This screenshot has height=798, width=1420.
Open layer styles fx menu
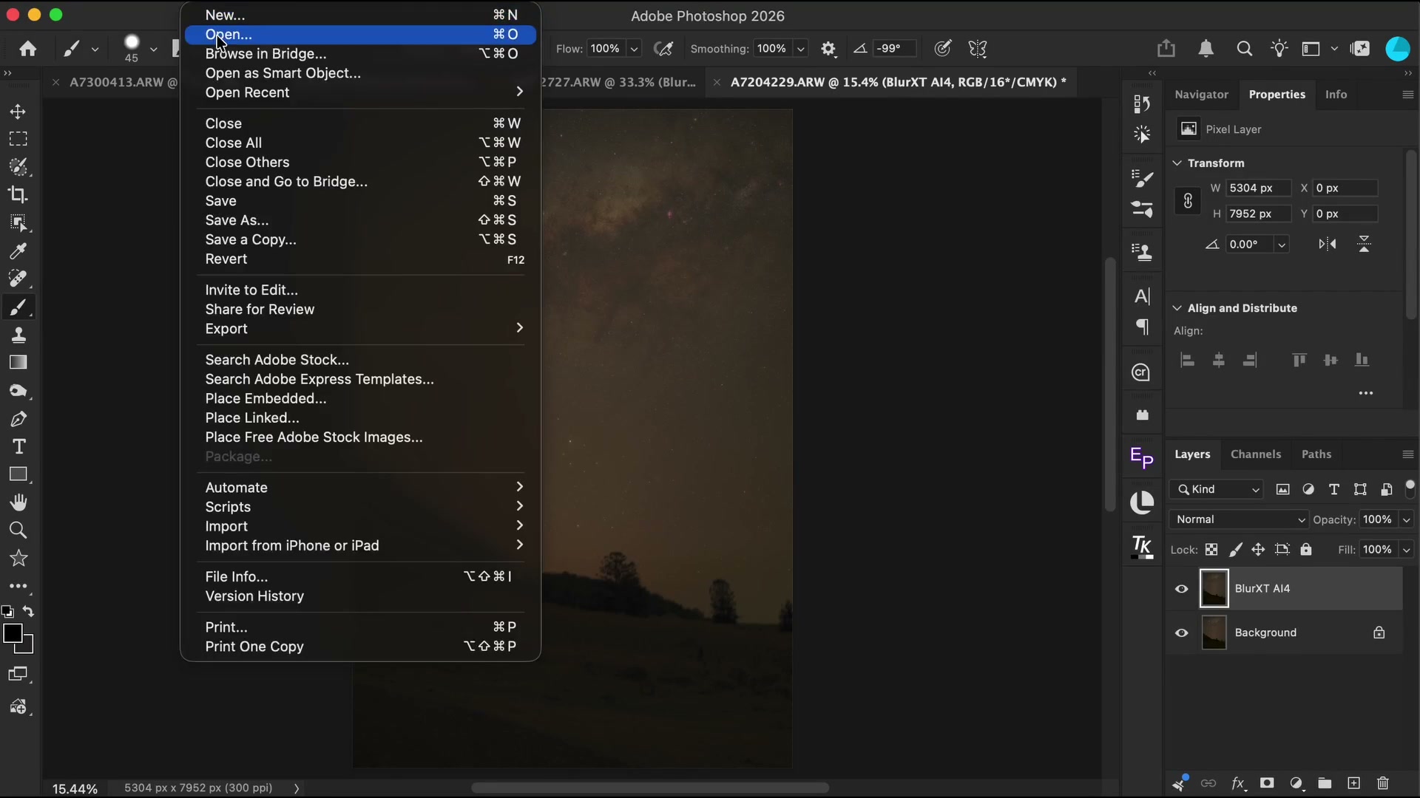[x=1238, y=783]
